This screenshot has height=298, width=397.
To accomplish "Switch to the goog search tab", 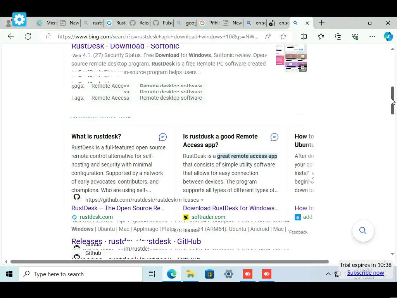I will click(x=186, y=23).
